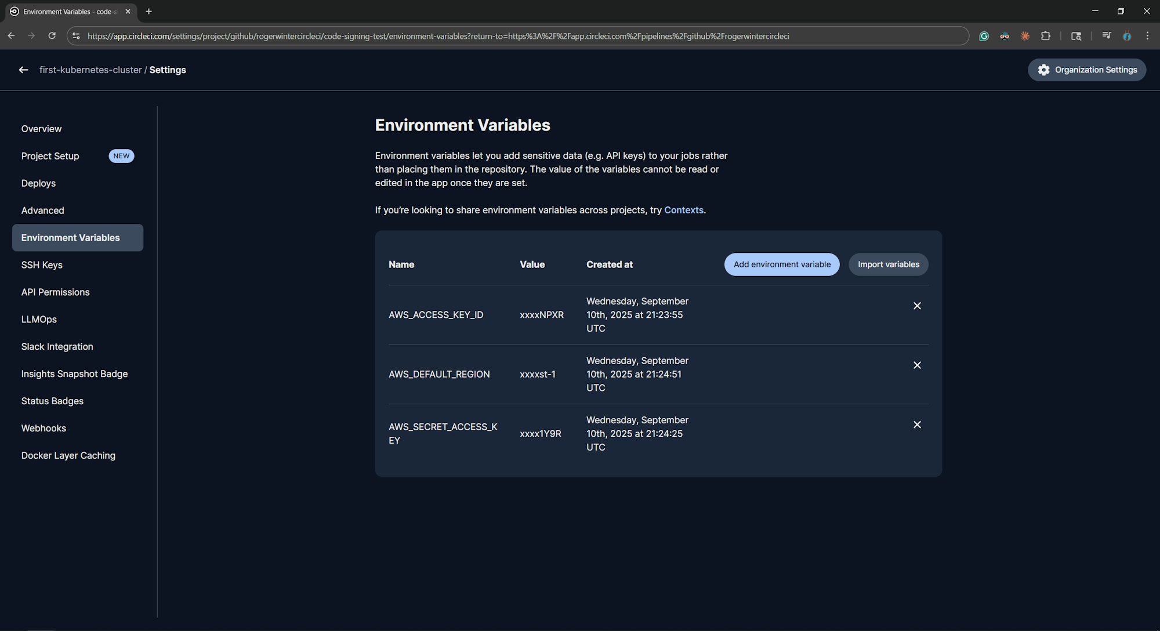Viewport: 1160px width, 631px height.
Task: Click the Grammarly extension icon
Action: click(984, 35)
